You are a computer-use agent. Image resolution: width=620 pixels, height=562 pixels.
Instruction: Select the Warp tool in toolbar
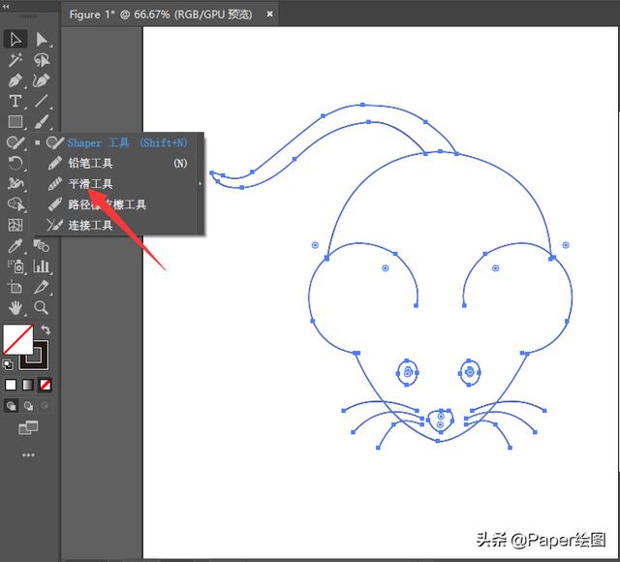(x=15, y=183)
